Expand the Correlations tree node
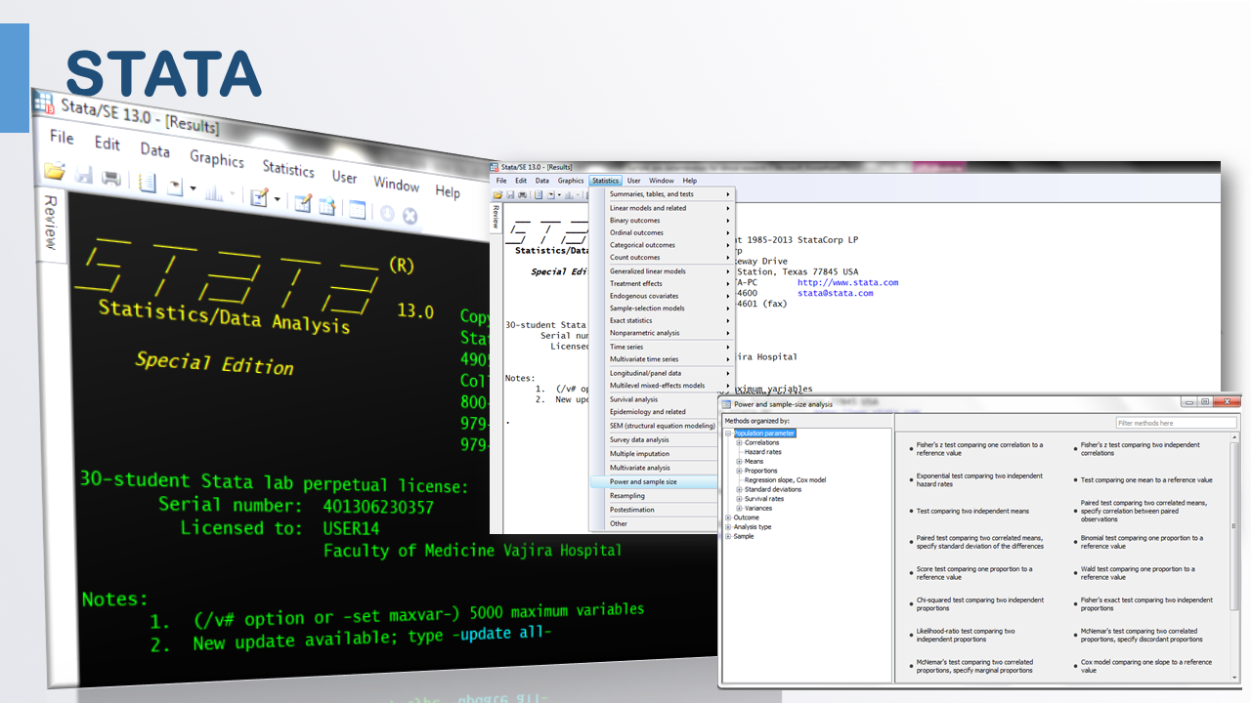Viewport: 1251px width, 703px height. pyautogui.click(x=740, y=443)
